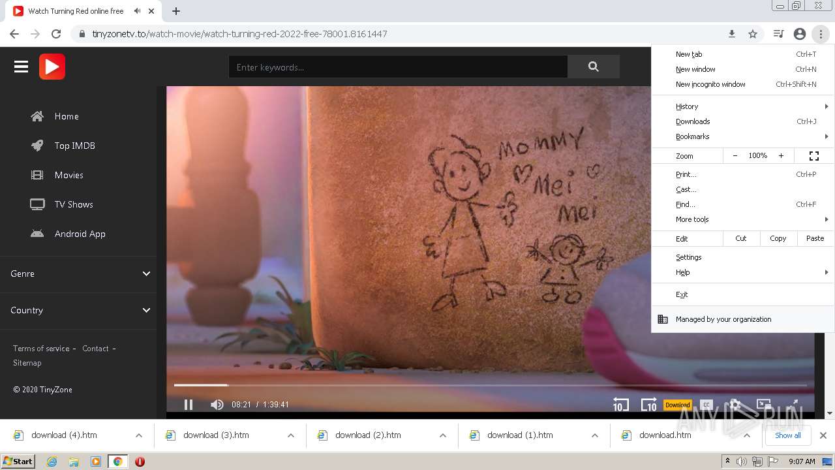Bookmark this page with star icon
This screenshot has width=835, height=470.
(x=753, y=34)
